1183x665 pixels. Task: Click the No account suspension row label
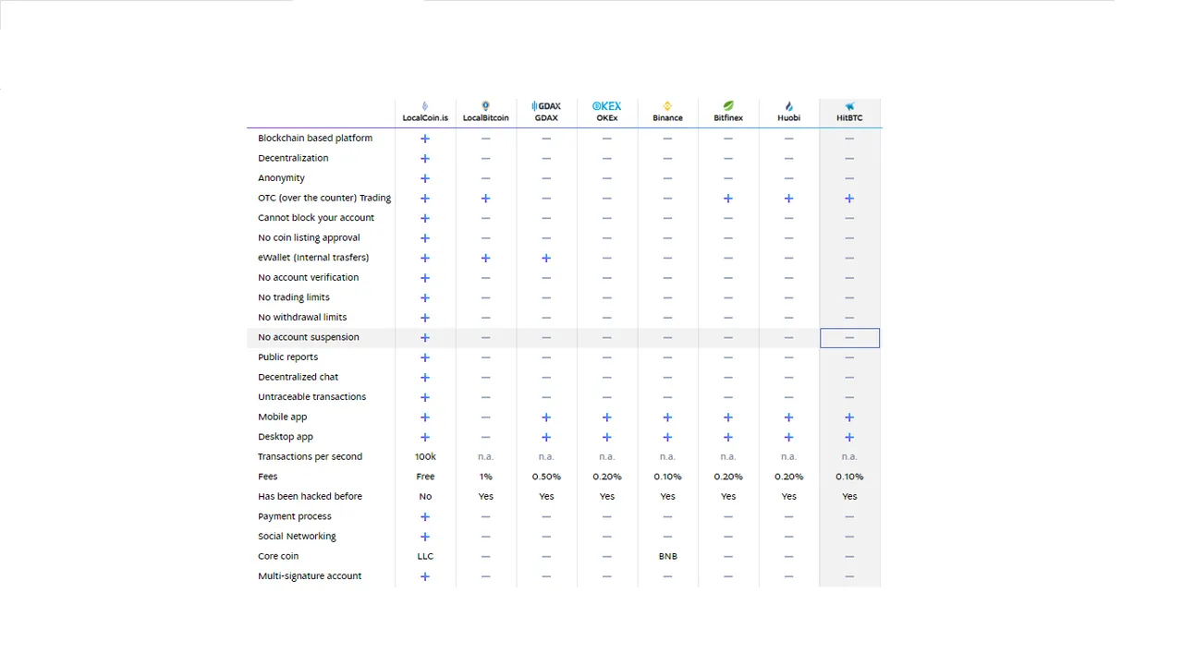tap(309, 337)
